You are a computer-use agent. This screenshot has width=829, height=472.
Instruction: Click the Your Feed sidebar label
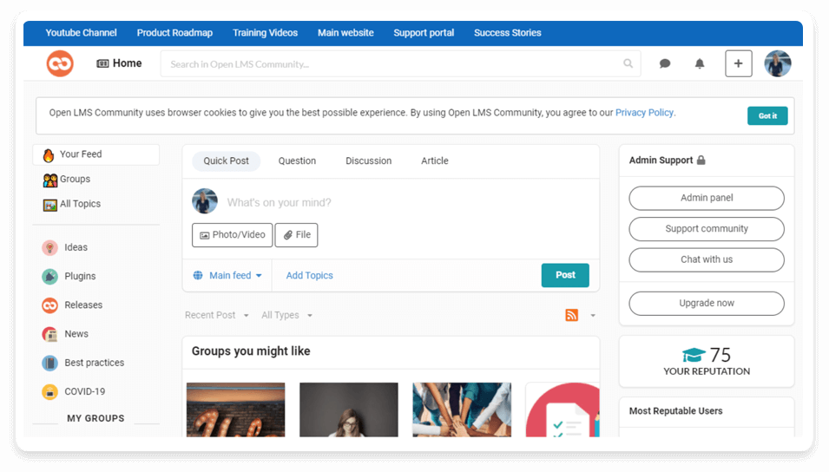click(x=81, y=154)
